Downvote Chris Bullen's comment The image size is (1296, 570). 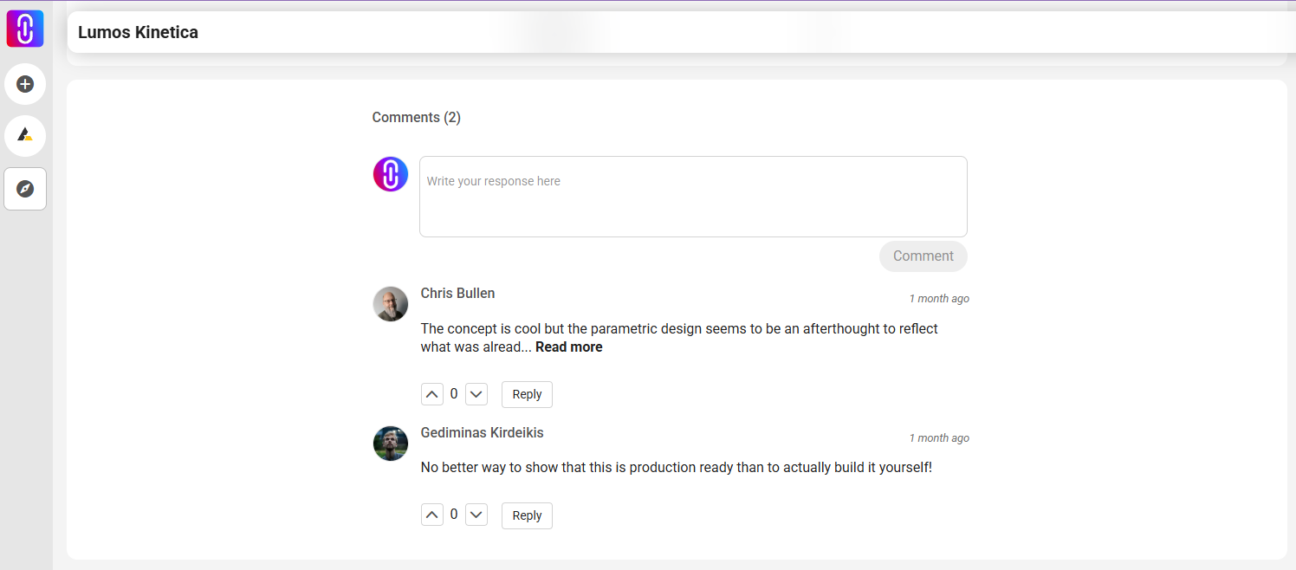tap(476, 393)
